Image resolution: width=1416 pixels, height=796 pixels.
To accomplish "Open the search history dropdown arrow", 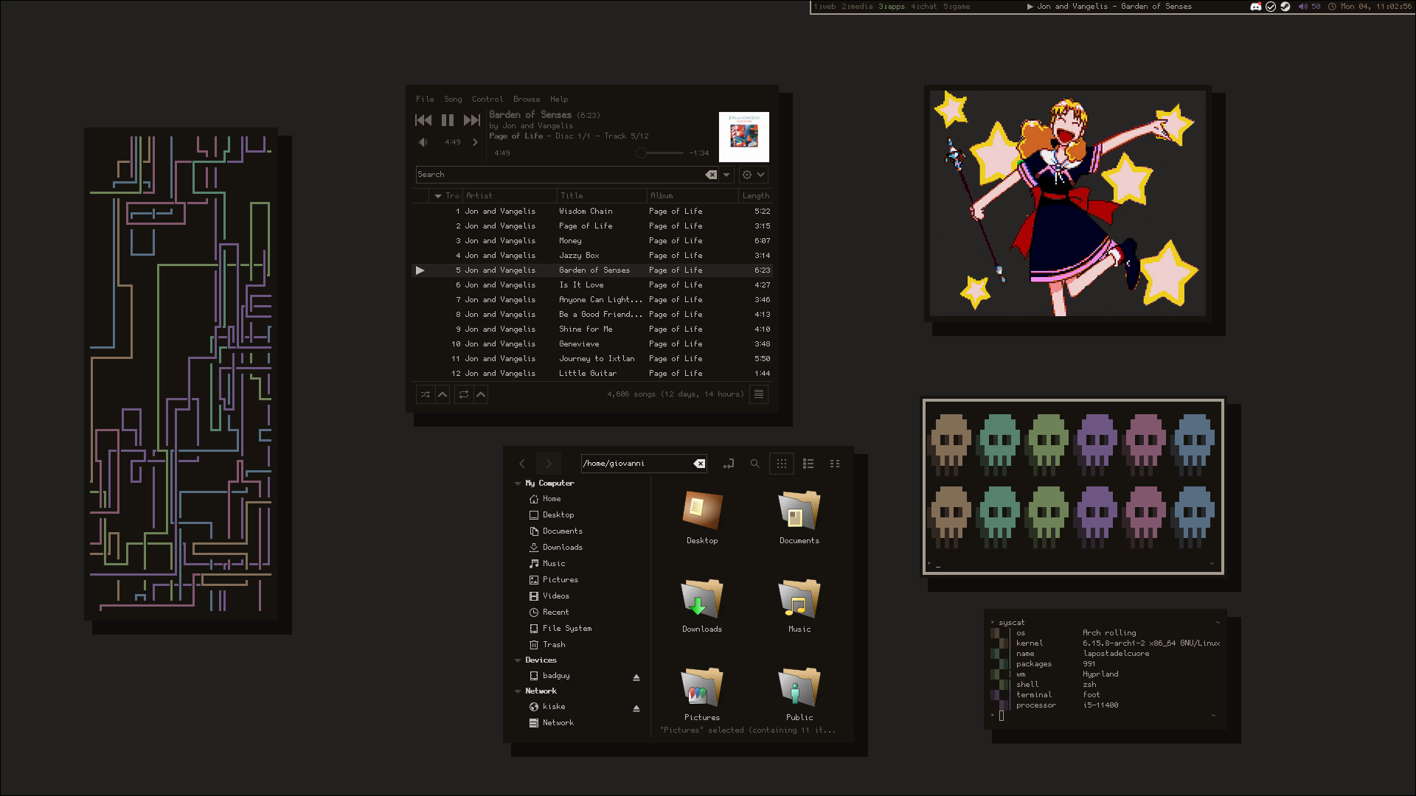I will click(726, 175).
